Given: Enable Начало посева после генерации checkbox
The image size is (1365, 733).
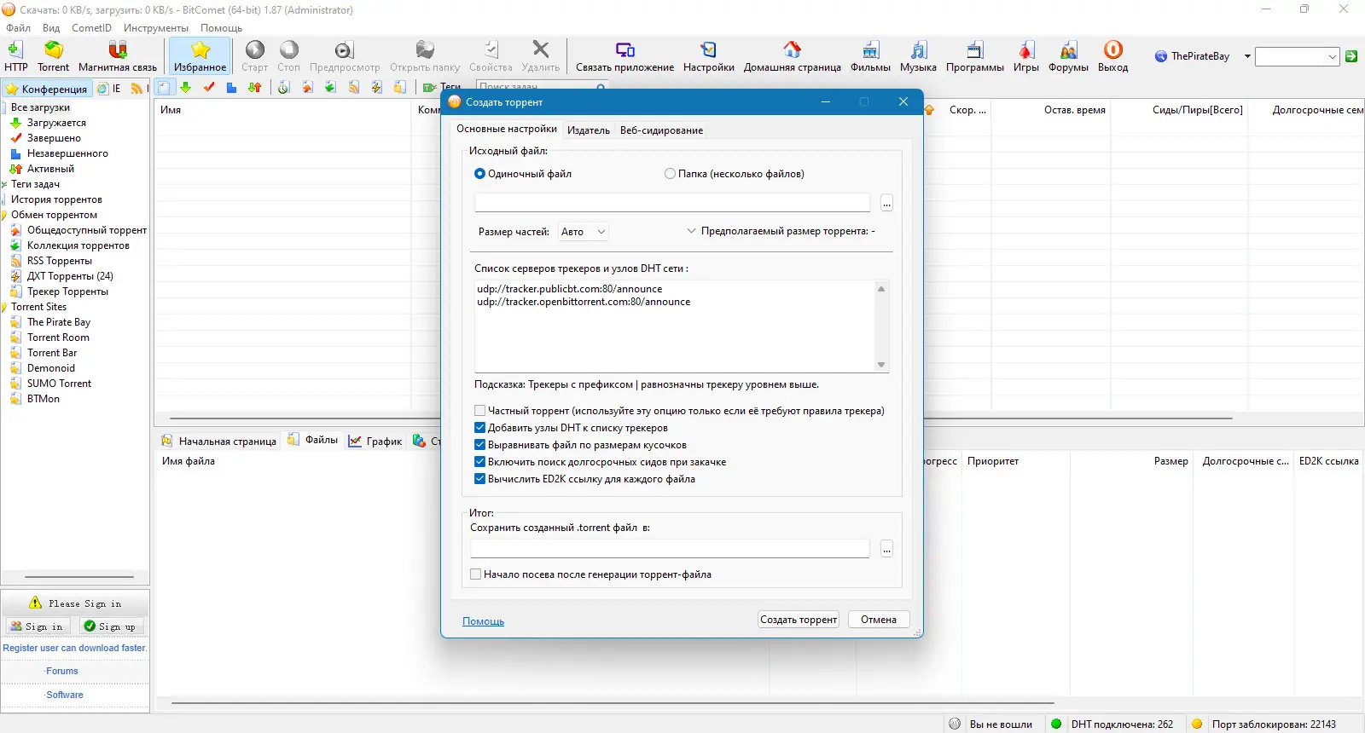Looking at the screenshot, I should click(475, 574).
